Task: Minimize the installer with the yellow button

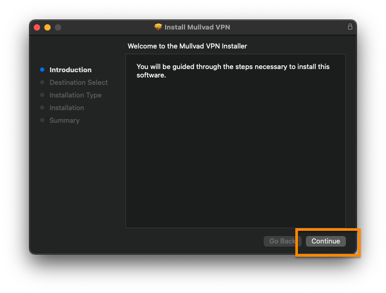Action: click(x=47, y=27)
